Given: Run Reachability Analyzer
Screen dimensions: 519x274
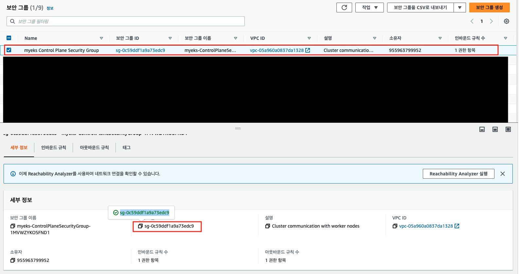Looking at the screenshot, I should [x=458, y=174].
